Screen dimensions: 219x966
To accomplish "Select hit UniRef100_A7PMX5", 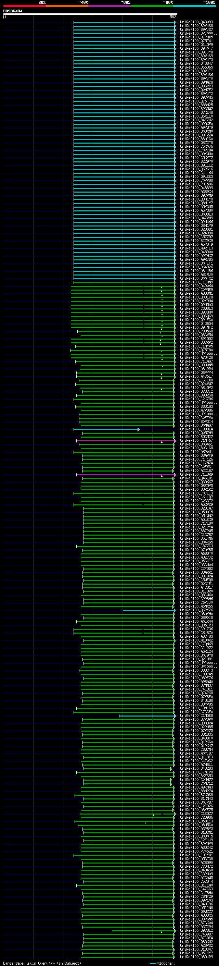I will (196, 37).
